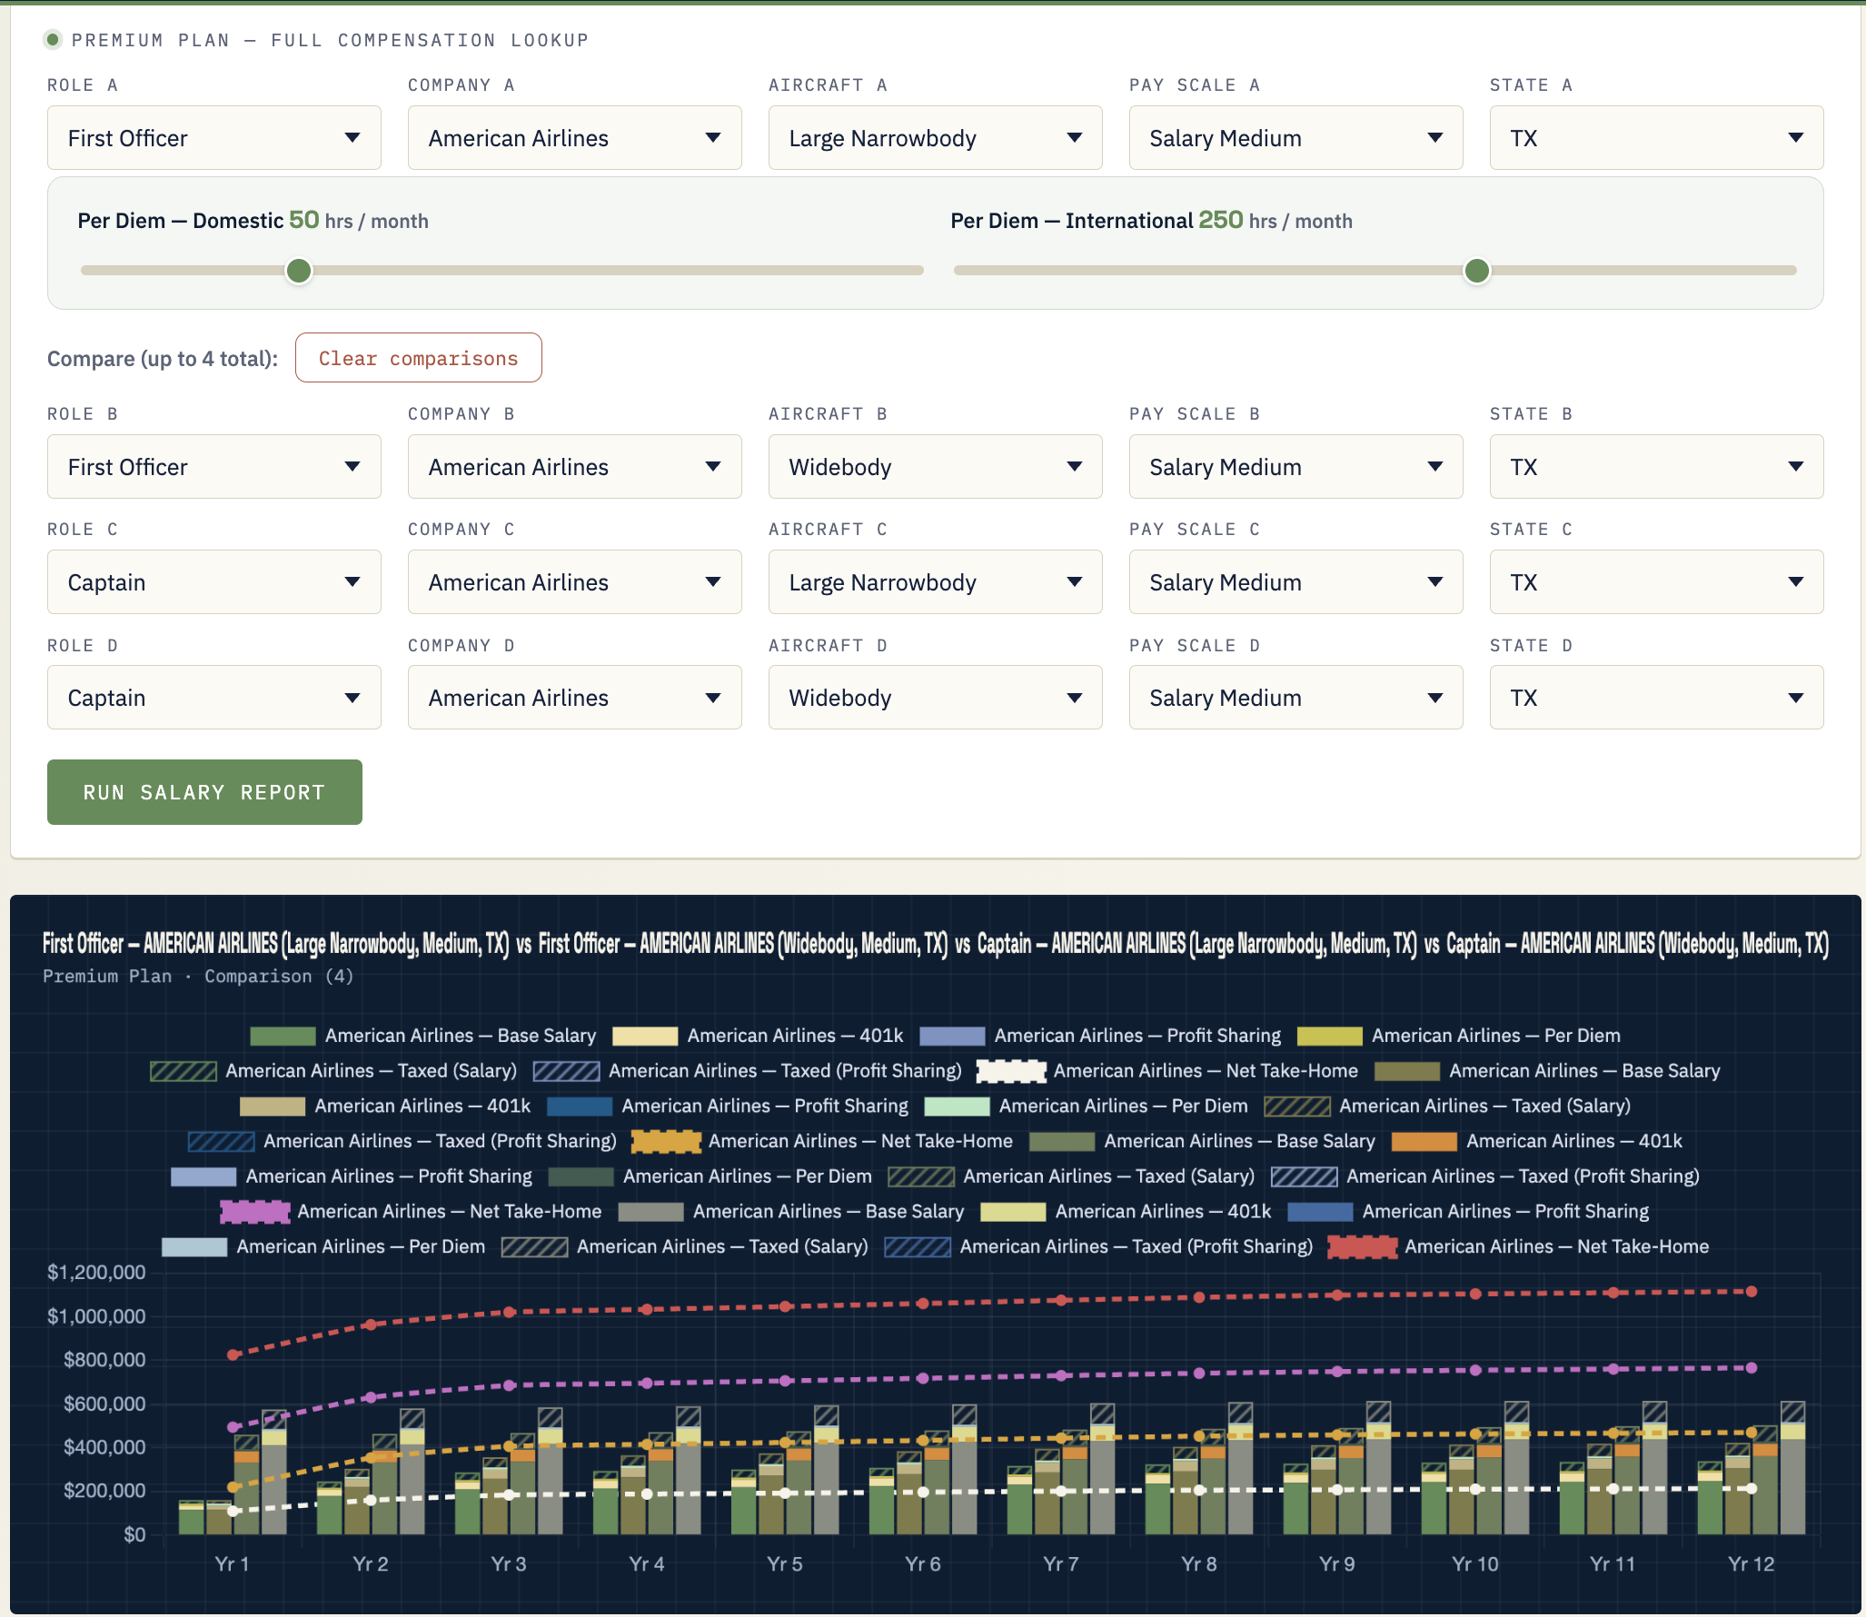Expand the Aircraft A selector
The width and height of the screenshot is (1866, 1617).
pyautogui.click(x=936, y=138)
